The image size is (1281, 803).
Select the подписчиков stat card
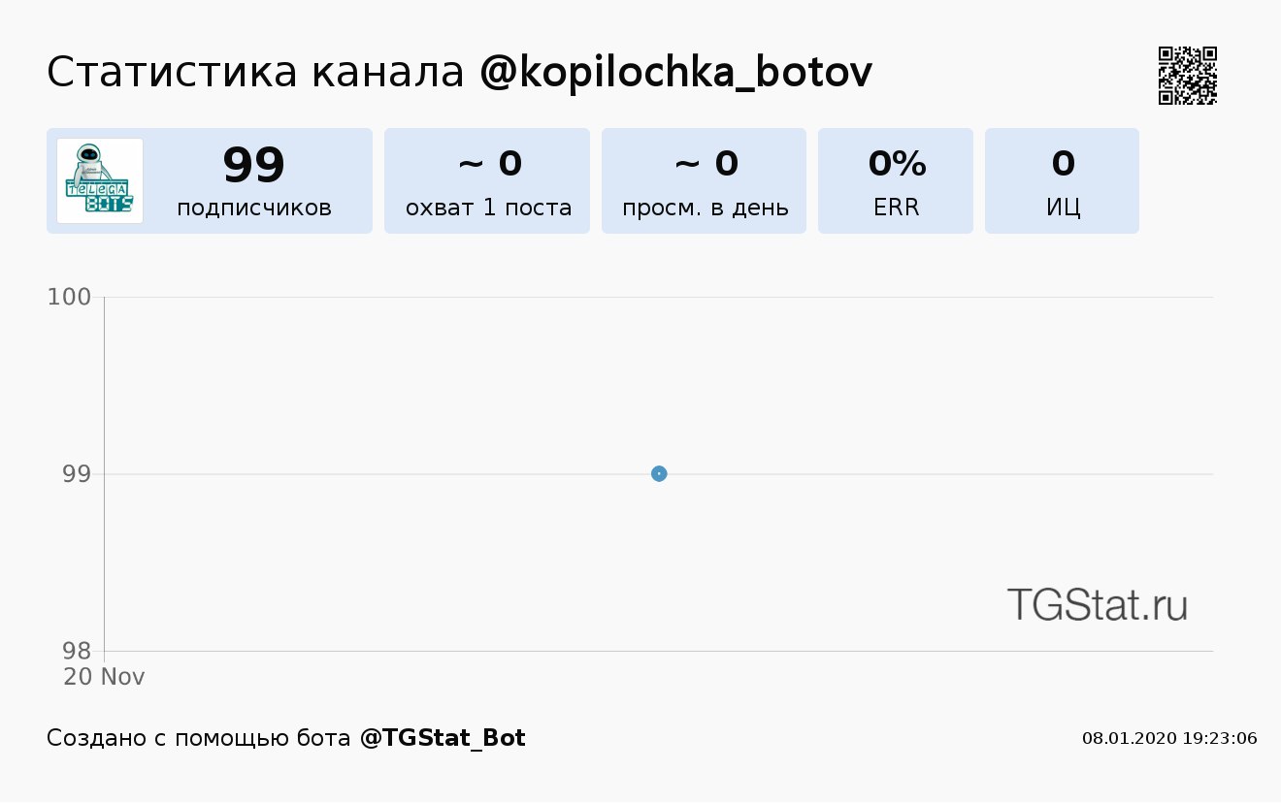pos(210,180)
